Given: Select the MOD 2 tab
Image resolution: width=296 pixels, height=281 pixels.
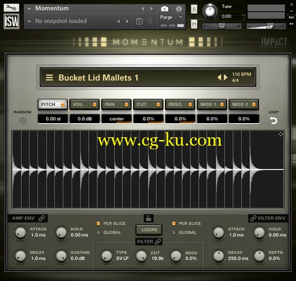Looking at the screenshot, I should [x=243, y=104].
